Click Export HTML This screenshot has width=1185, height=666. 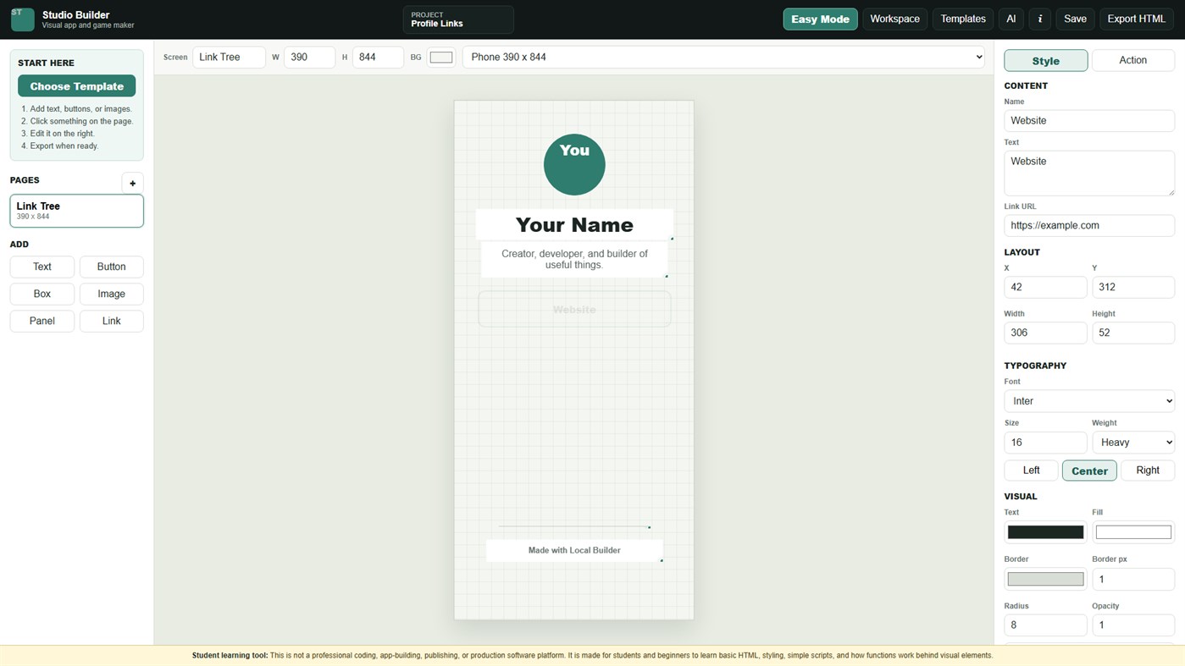tap(1137, 19)
